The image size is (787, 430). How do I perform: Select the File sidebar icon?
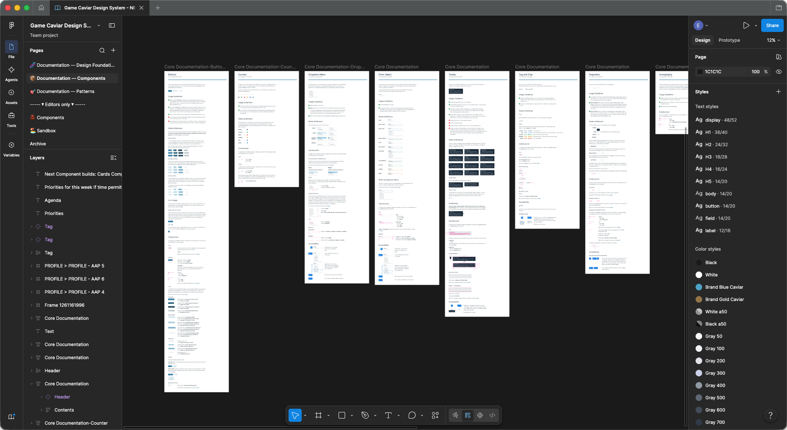pyautogui.click(x=11, y=50)
